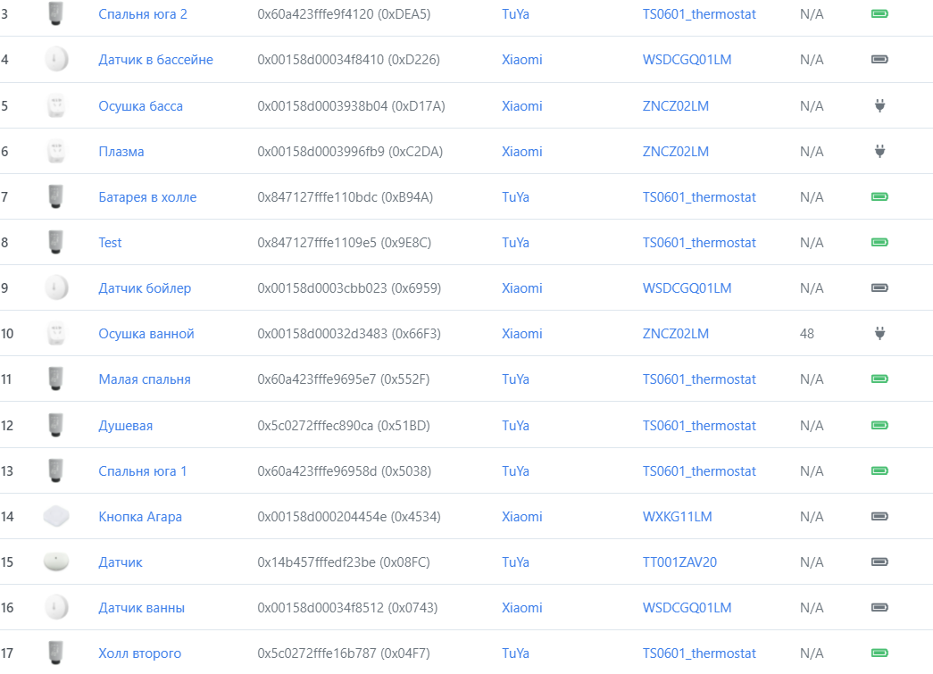Image resolution: width=933 pixels, height=674 pixels.
Task: Click green battery icon in Спальня юга 1 row
Action: (879, 470)
